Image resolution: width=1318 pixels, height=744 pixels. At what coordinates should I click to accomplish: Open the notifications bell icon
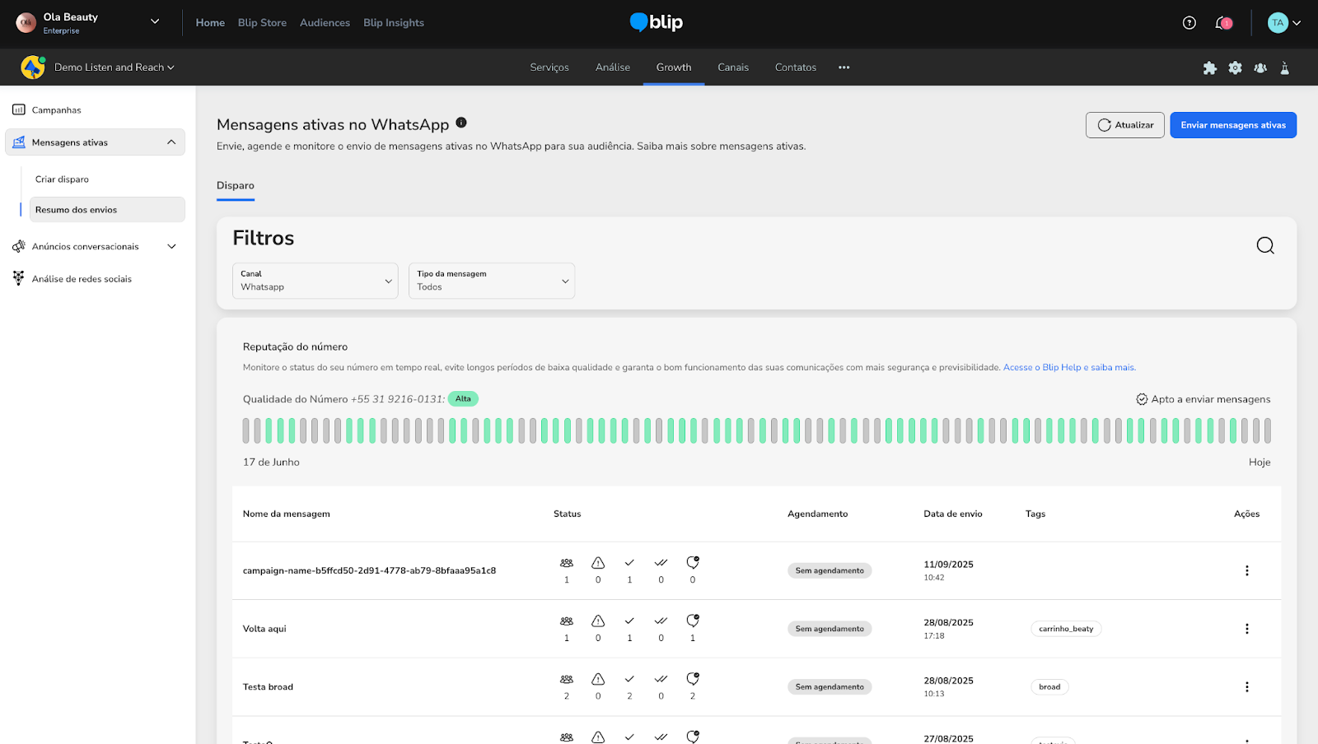click(x=1222, y=23)
